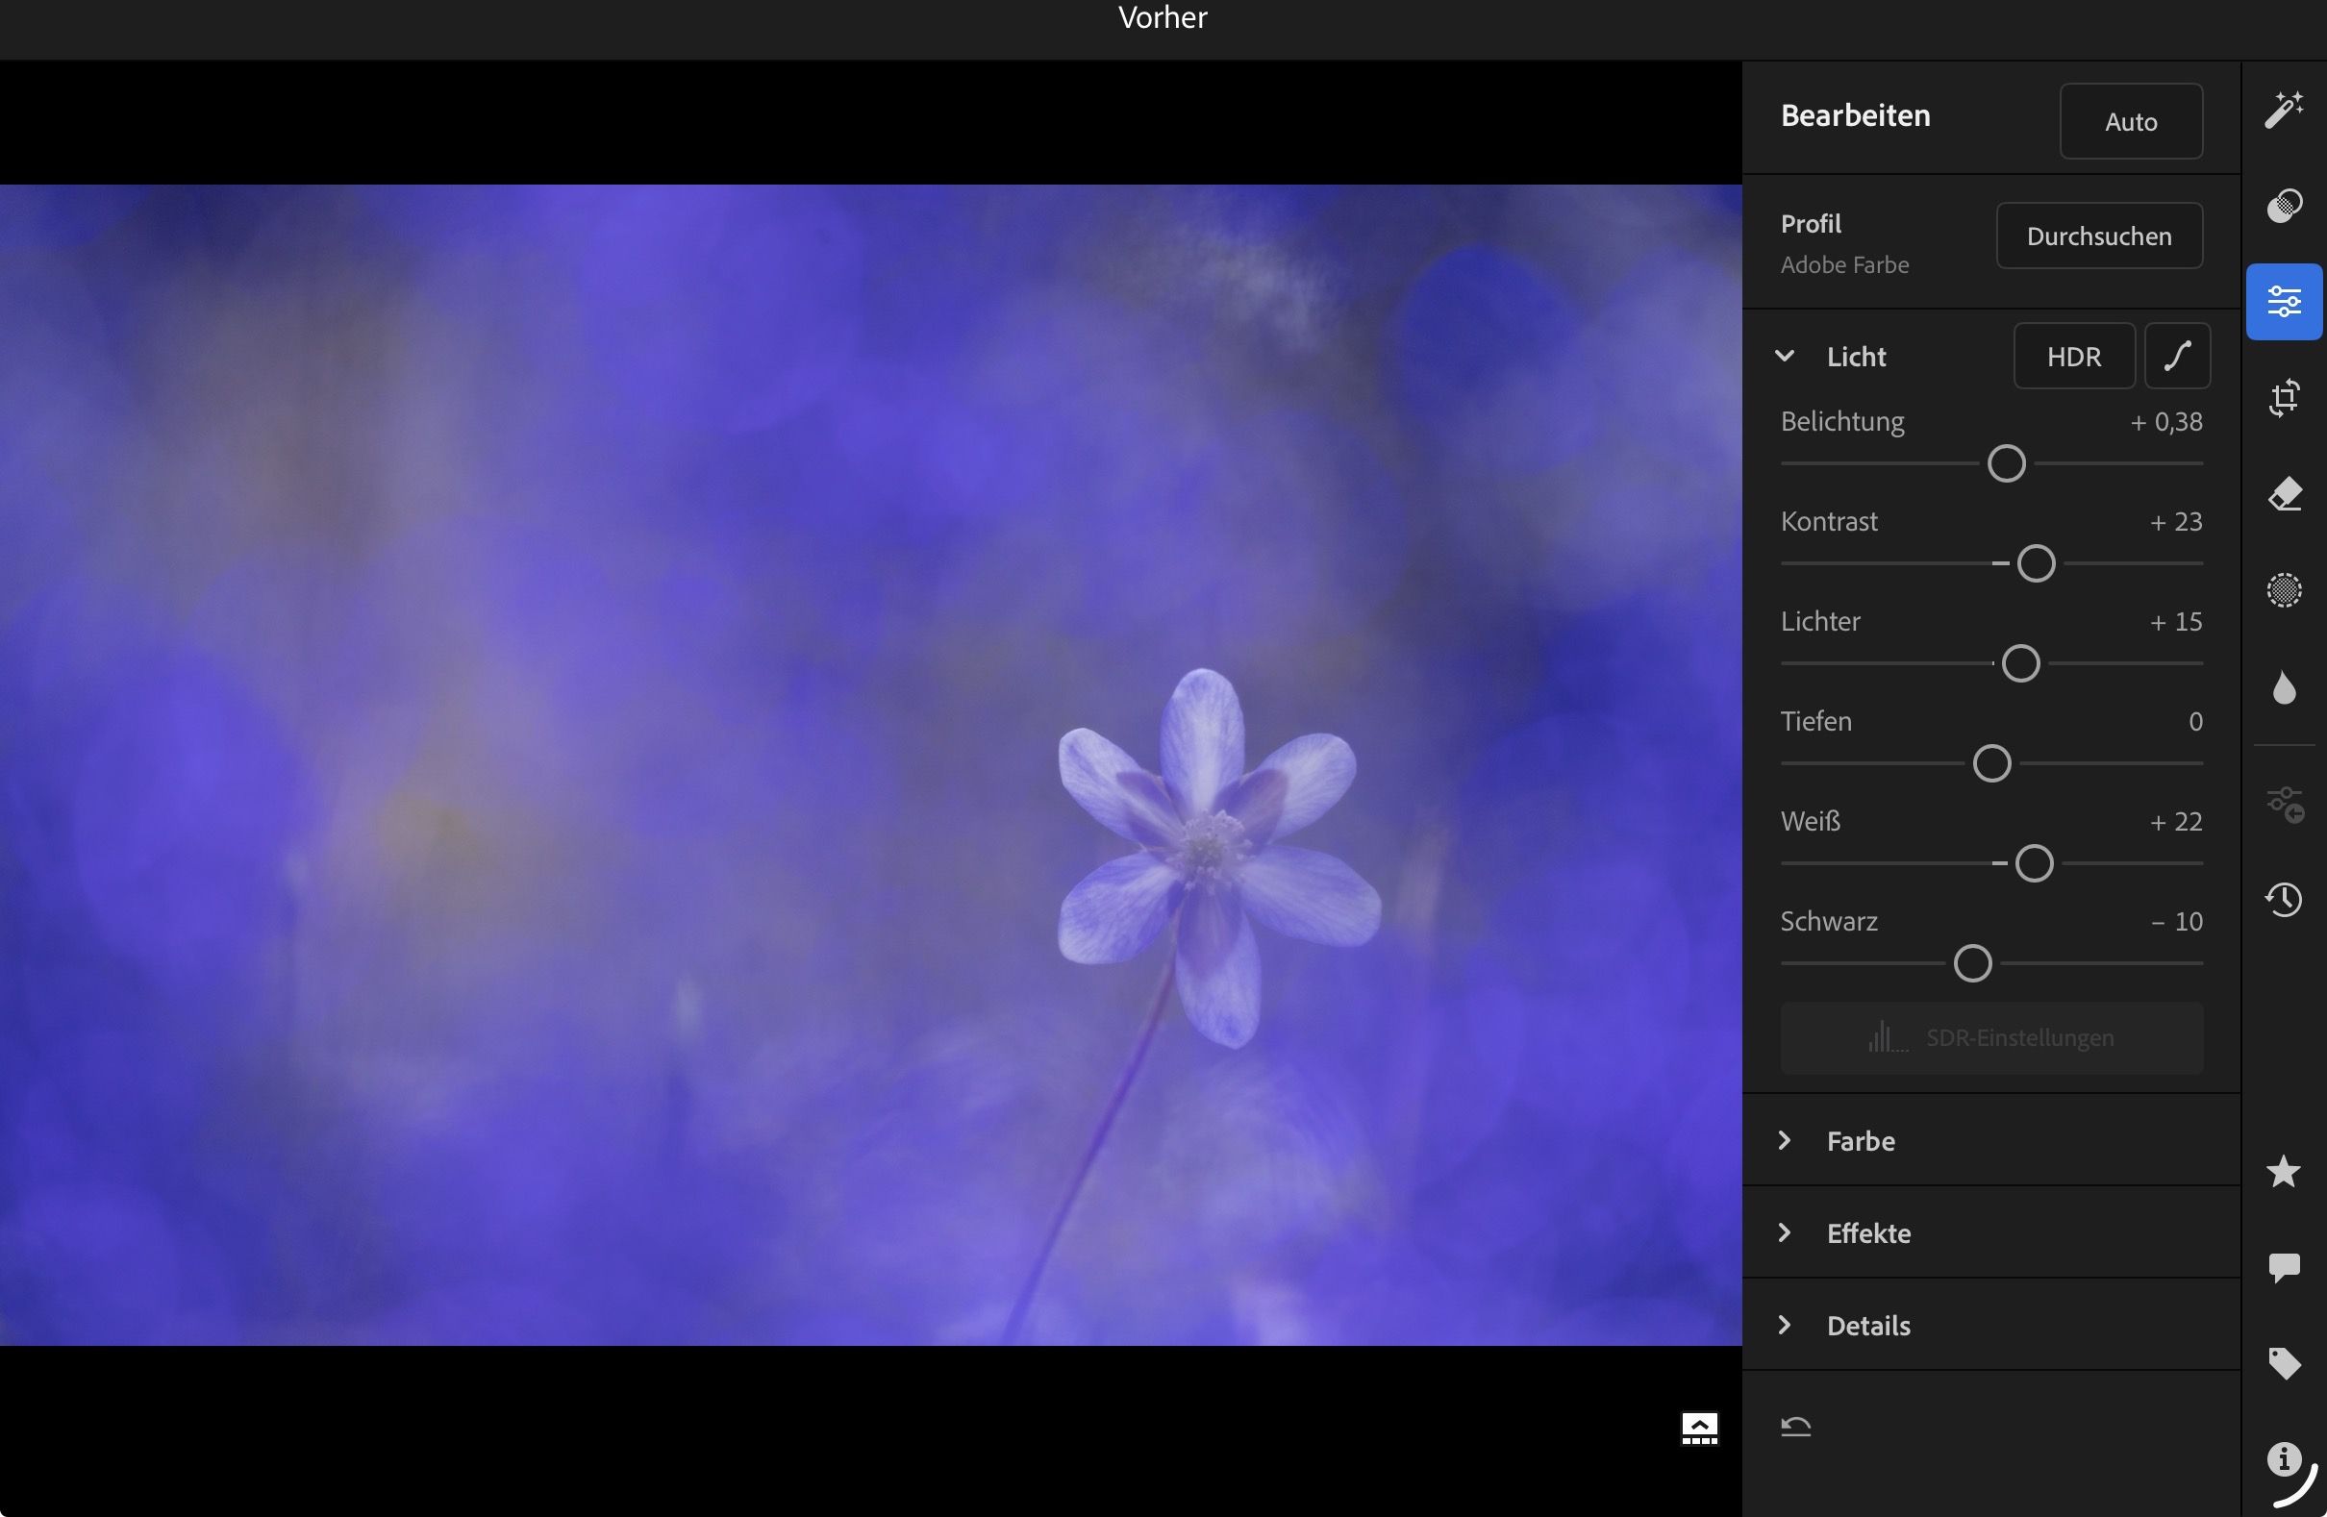Toggle the tone curve button
Viewport: 2327px width, 1517px height.
pos(2177,357)
